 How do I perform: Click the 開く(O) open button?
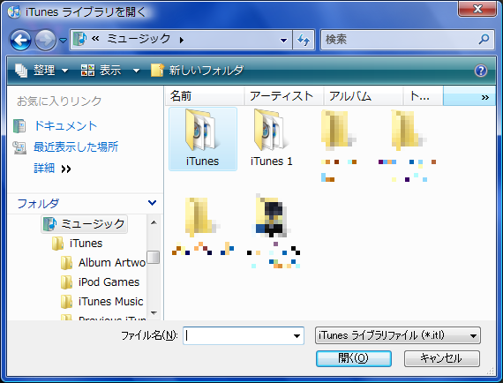point(354,358)
